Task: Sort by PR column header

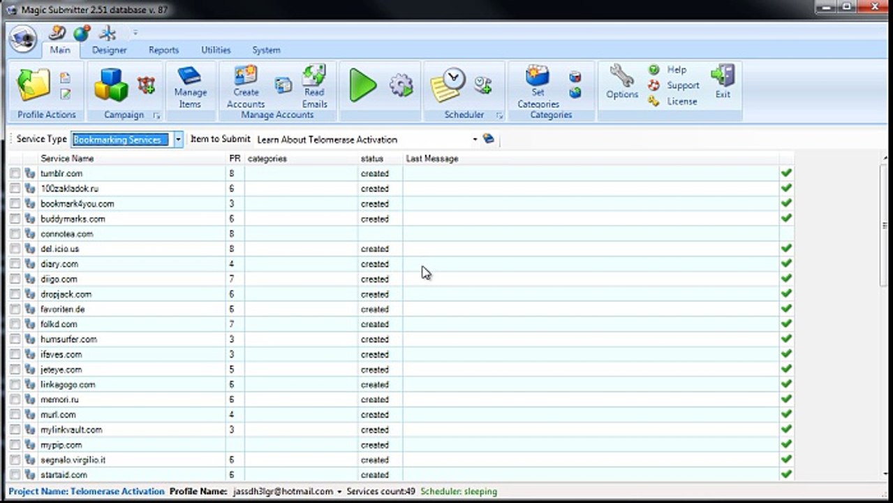Action: 235,159
